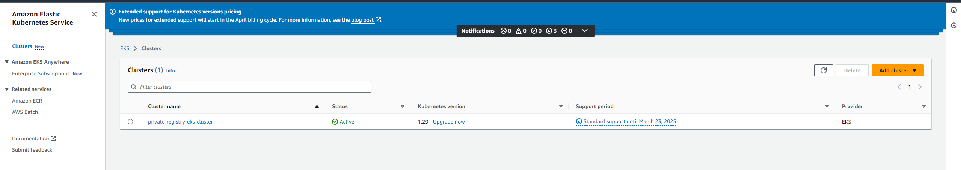This screenshot has width=961, height=170.
Task: Click the Clusters breadcrumb text
Action: 151,48
